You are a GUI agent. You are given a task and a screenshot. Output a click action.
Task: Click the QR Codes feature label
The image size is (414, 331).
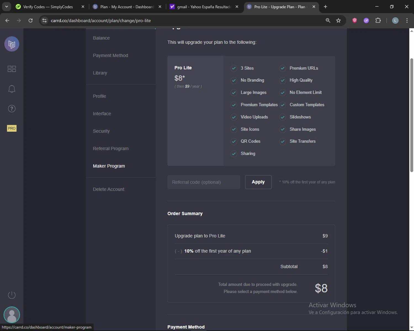250,141
